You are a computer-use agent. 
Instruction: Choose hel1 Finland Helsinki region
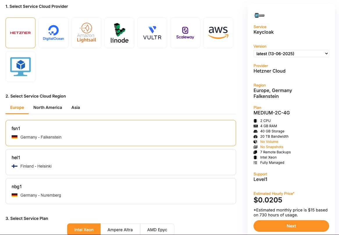[121, 162]
